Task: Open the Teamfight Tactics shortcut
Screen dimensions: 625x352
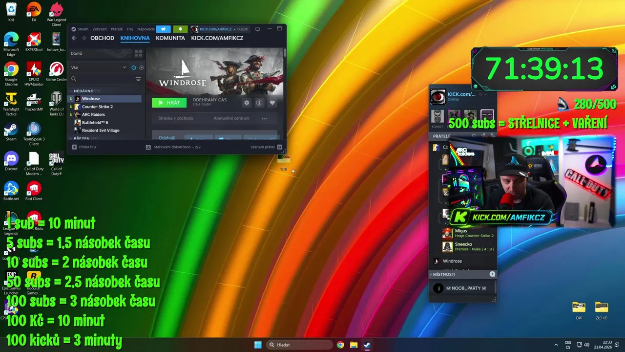Action: point(11,104)
